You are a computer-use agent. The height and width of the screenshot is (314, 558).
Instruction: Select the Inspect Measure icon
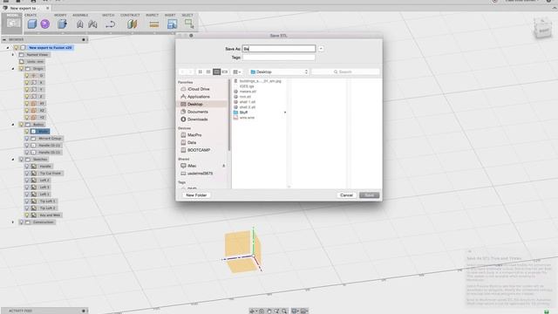pyautogui.click(x=154, y=24)
